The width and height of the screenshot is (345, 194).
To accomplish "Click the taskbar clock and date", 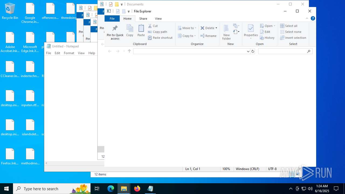I will click(x=322, y=189).
